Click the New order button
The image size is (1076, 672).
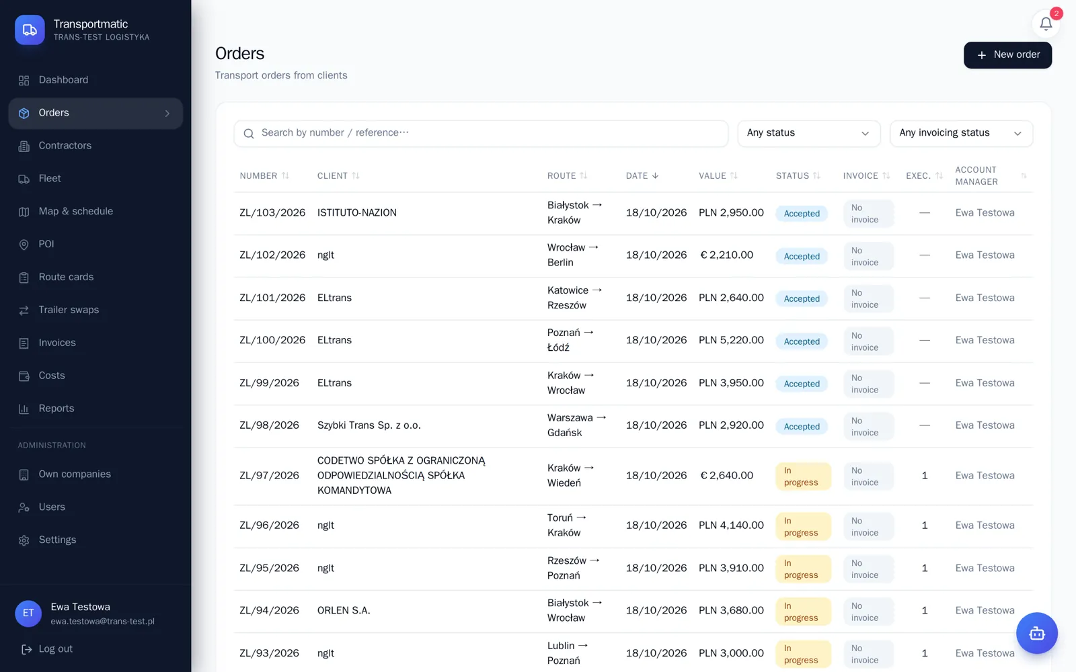[x=1007, y=55]
